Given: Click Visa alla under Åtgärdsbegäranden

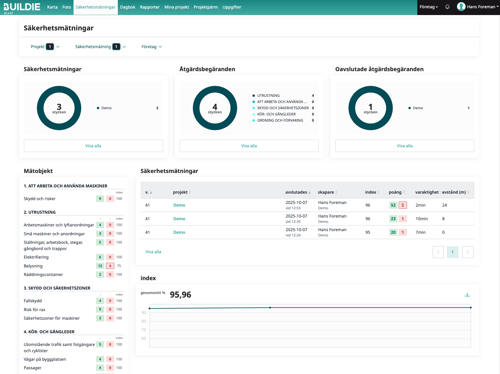Looking at the screenshot, I should [249, 146].
